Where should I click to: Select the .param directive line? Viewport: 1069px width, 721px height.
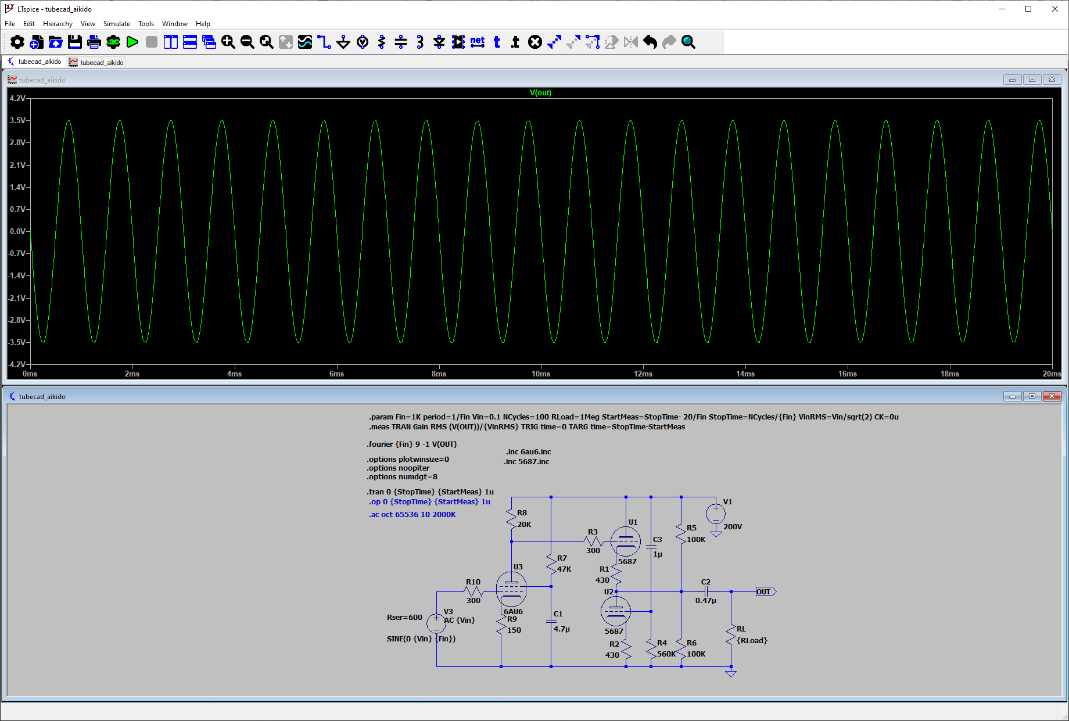(x=633, y=417)
